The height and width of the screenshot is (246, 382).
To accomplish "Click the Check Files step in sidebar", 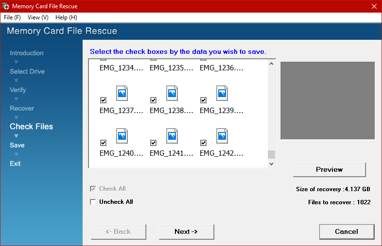I will pos(31,127).
